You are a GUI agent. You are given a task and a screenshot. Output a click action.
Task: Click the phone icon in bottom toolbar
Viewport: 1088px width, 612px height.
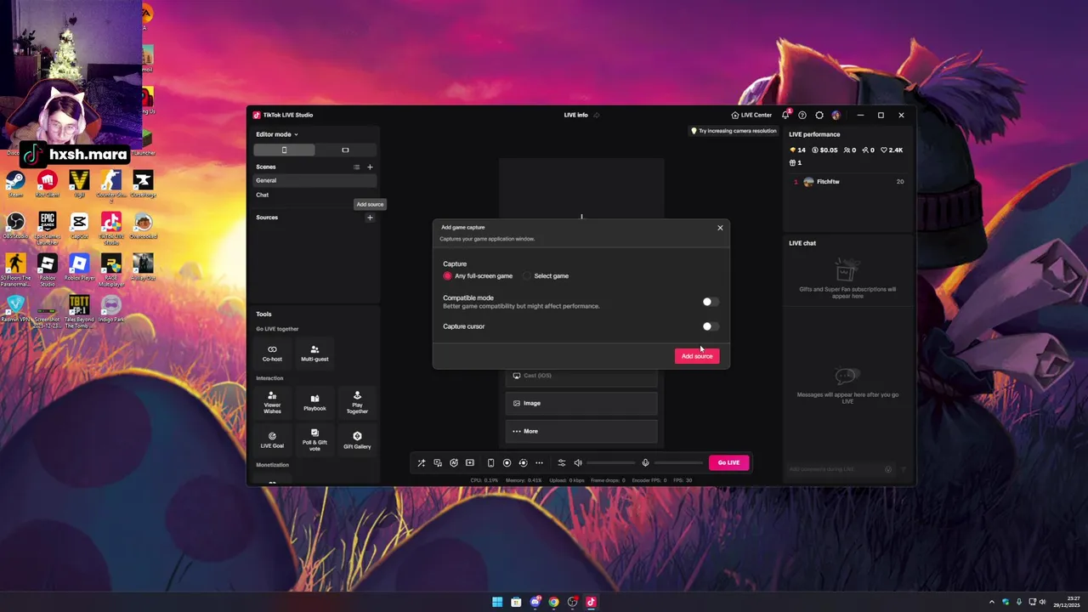(x=490, y=462)
